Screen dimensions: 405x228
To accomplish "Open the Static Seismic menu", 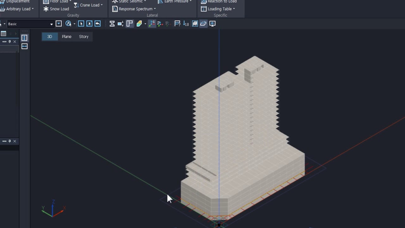I will [129, 2].
